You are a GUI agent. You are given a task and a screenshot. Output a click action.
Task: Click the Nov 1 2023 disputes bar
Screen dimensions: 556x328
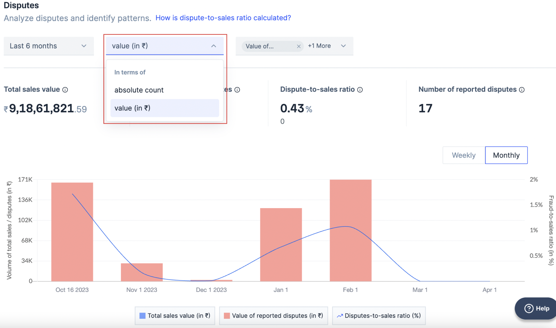click(142, 272)
